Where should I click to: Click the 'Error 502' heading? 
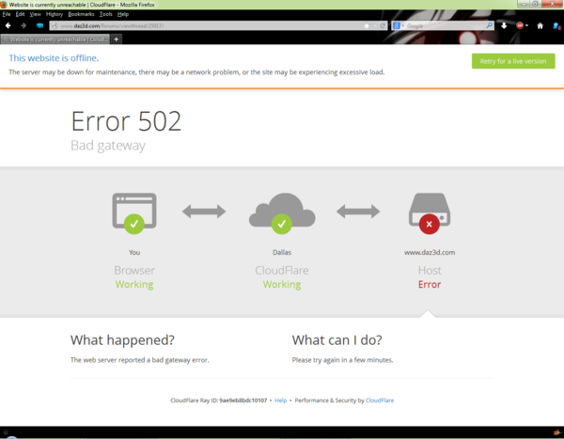(x=126, y=121)
